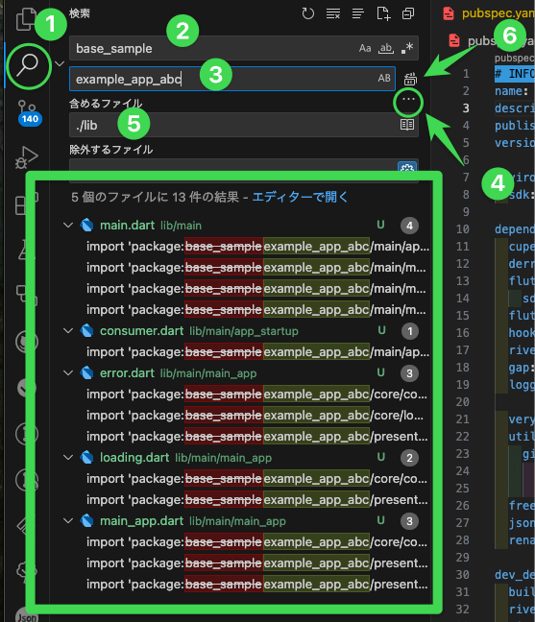Toggle use exclude settings gear
Screen dimensions: 535x622
coord(407,167)
